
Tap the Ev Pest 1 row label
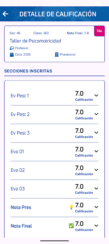(x=20, y=96)
